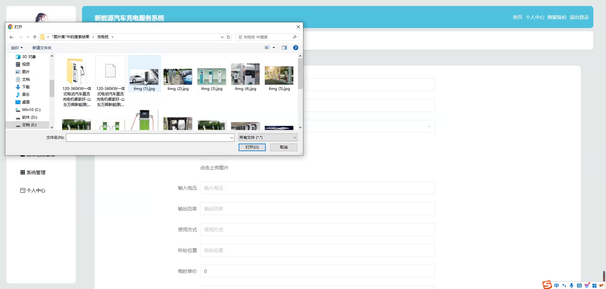606x289 pixels.
Task: Open 个人中心 in the top navigation
Action: pos(535,17)
